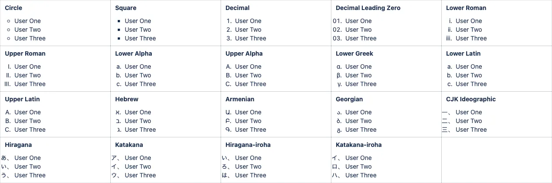
Task: Select User Two in the Square list
Action: click(138, 30)
